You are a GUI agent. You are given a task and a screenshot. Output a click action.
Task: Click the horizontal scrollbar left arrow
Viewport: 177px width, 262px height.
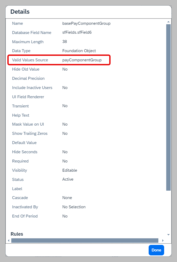(8, 241)
